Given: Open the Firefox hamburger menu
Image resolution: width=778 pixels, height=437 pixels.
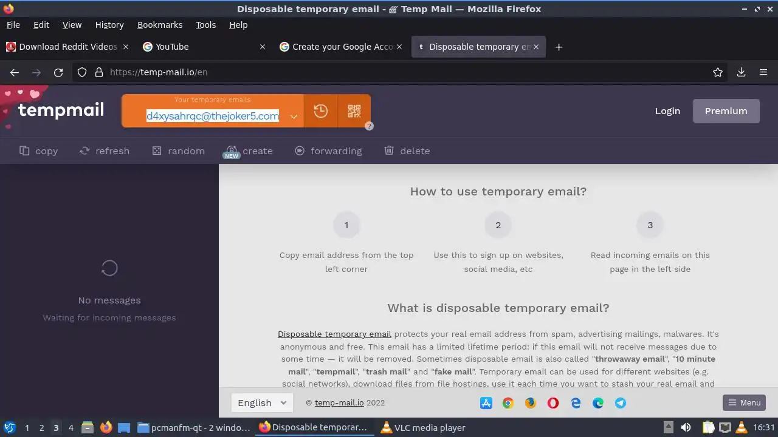Looking at the screenshot, I should [763, 72].
